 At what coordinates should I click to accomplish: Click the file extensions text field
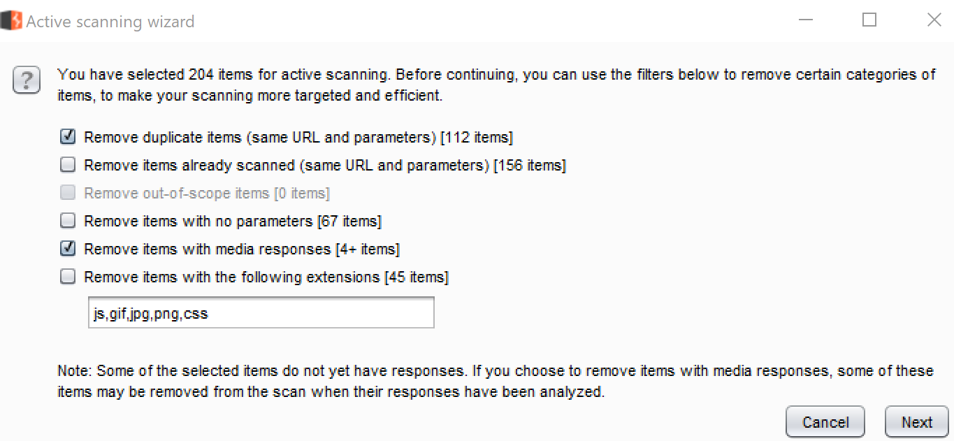click(261, 313)
